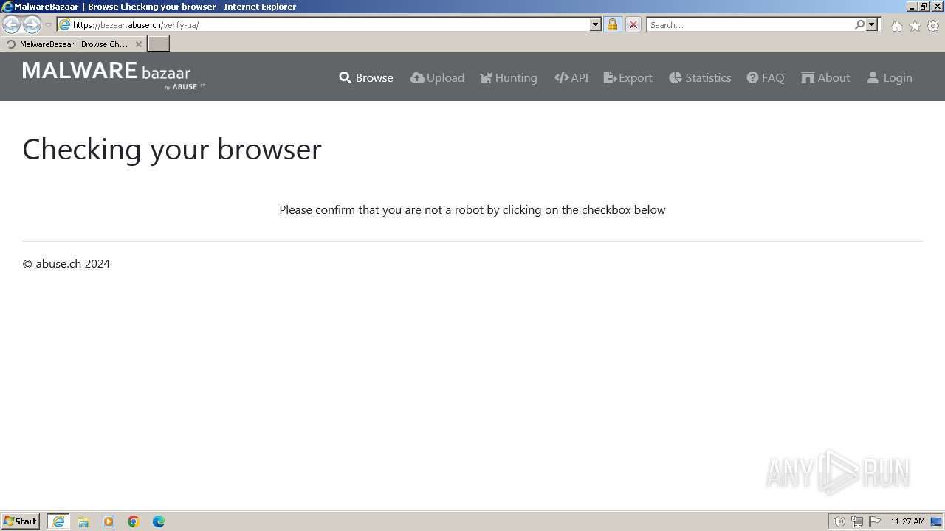Click the Login link
Screen dimensions: 945x531
click(x=890, y=77)
